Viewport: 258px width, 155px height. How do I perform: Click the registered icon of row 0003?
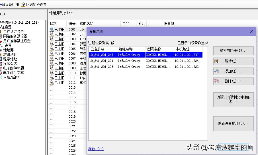point(52,39)
